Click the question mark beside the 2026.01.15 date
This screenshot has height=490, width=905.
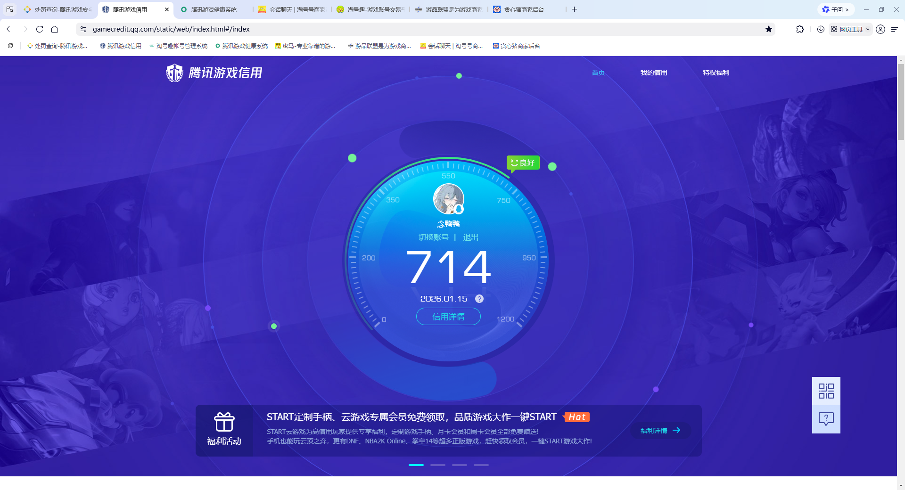pos(479,298)
